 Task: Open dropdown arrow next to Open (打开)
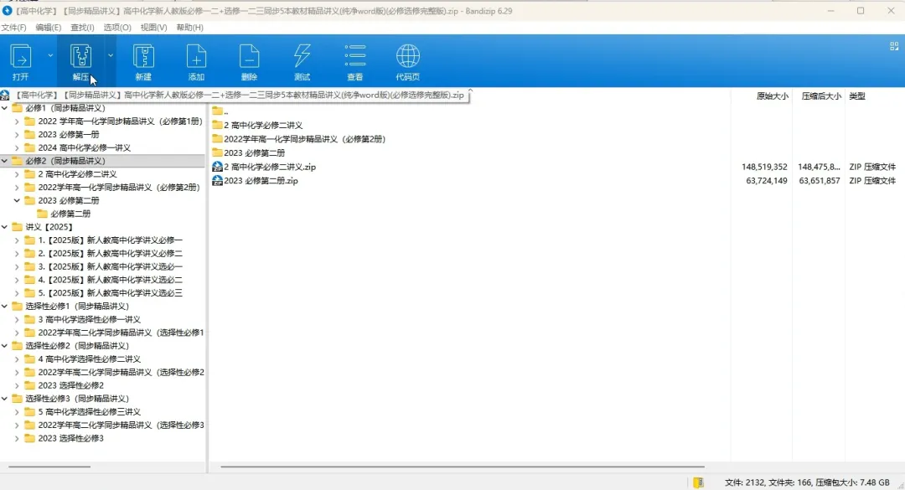coord(50,55)
